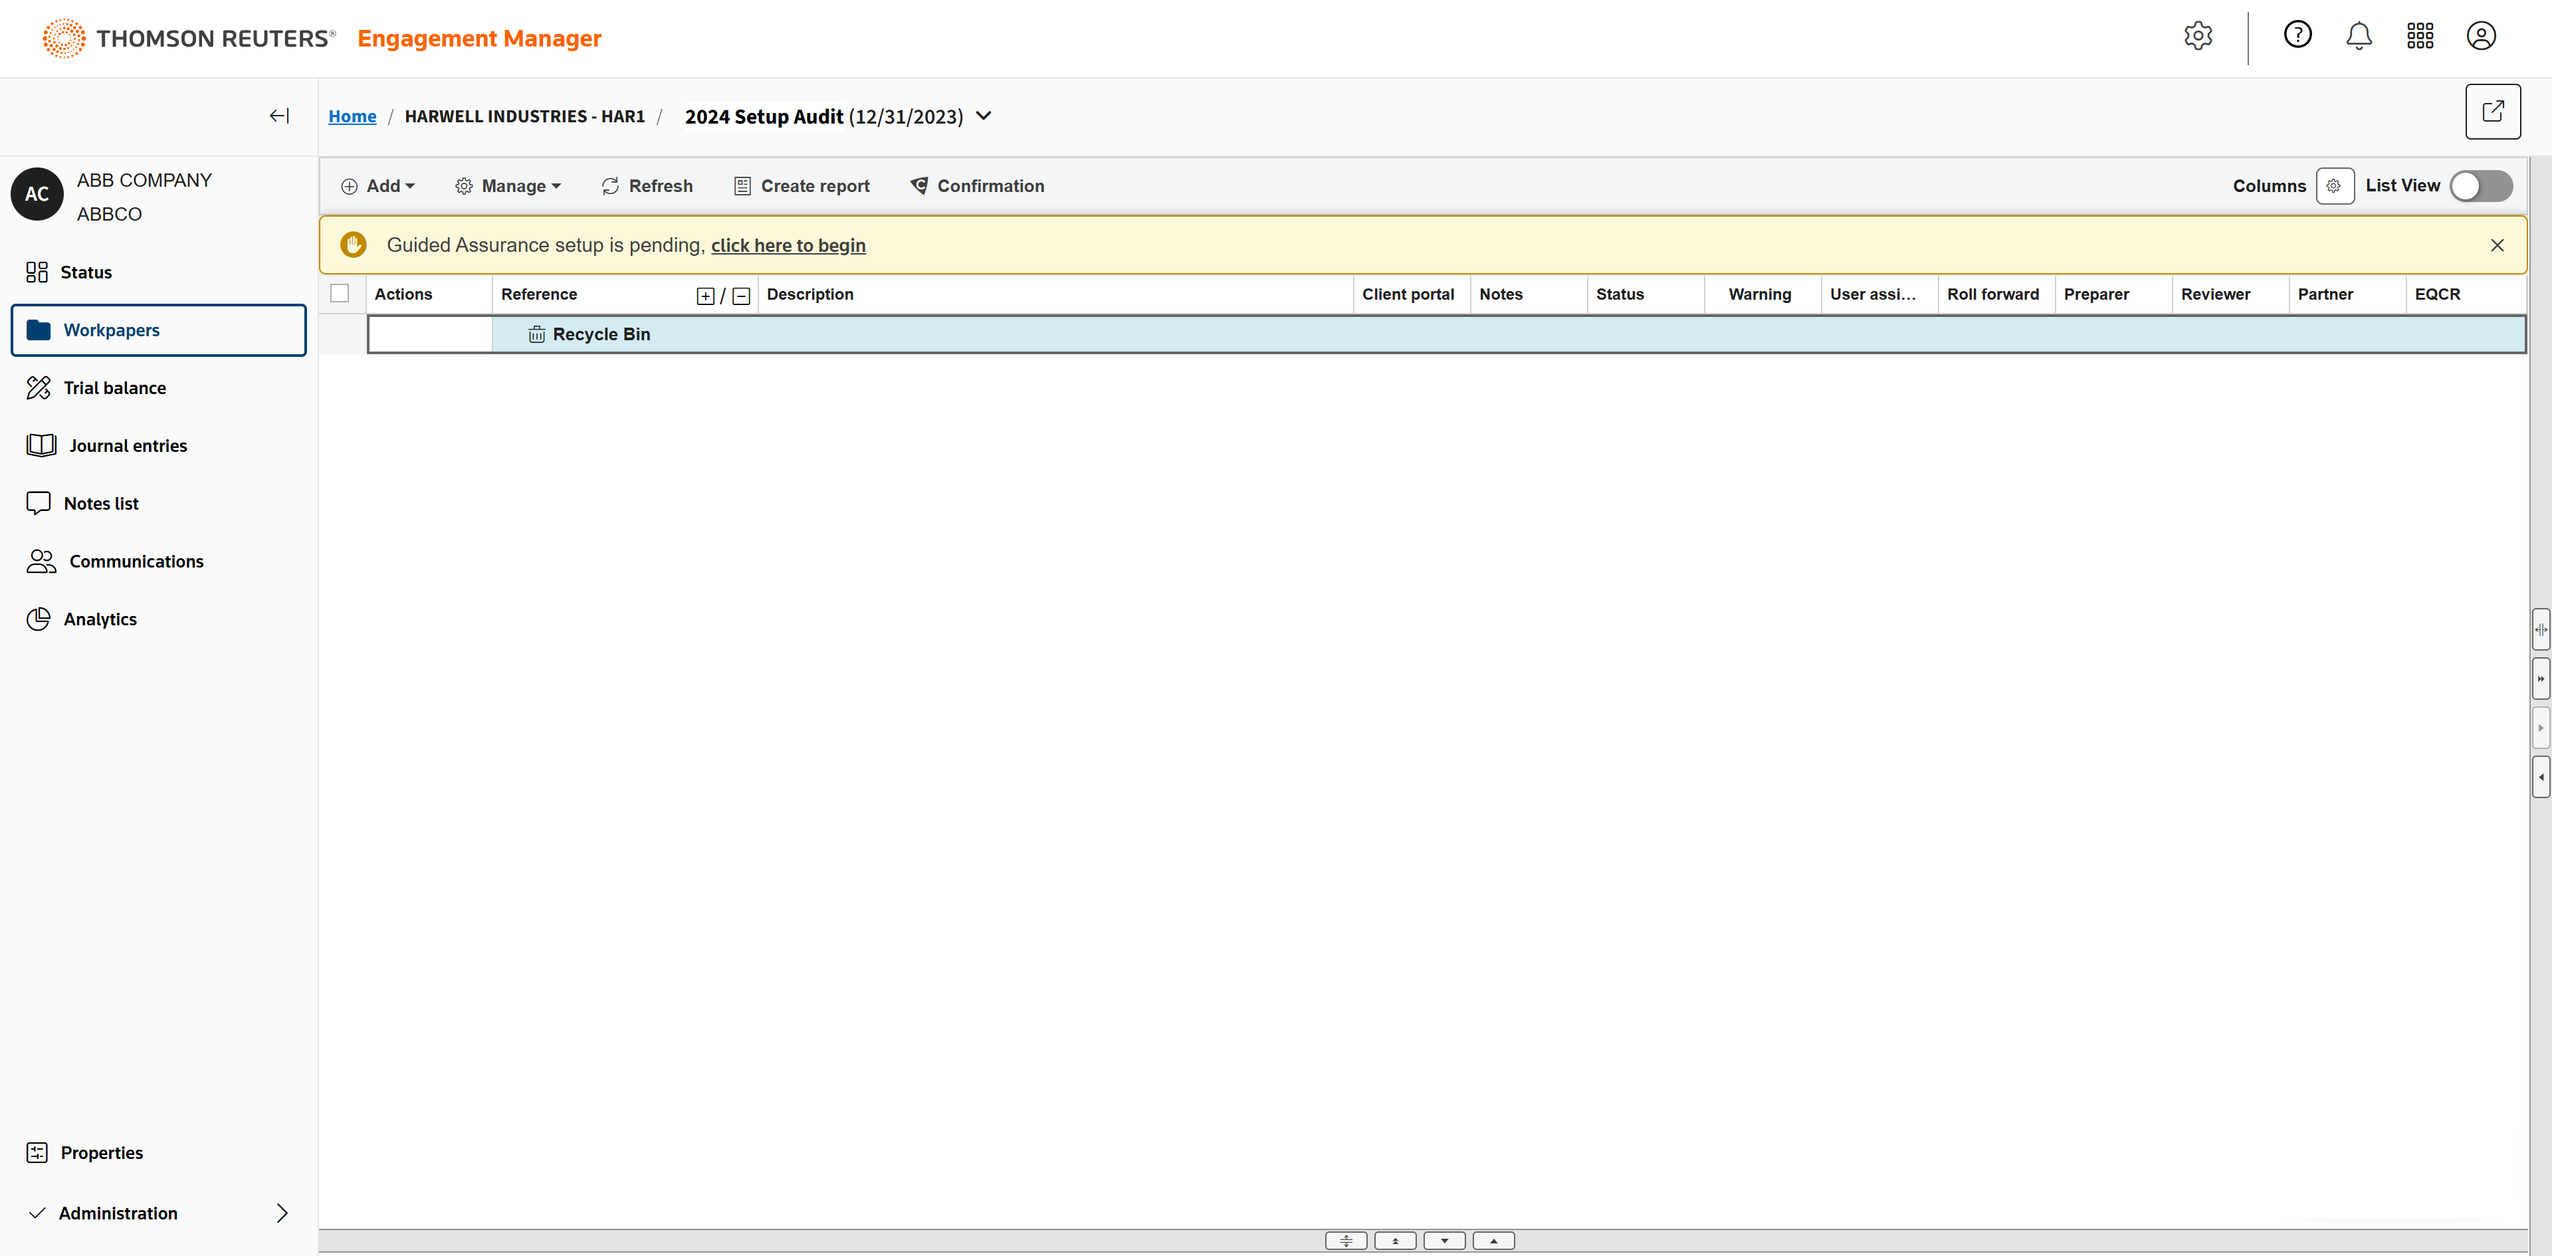Viewport: 2552px width, 1256px height.
Task: Expand all rows with plus icon
Action: 705,296
